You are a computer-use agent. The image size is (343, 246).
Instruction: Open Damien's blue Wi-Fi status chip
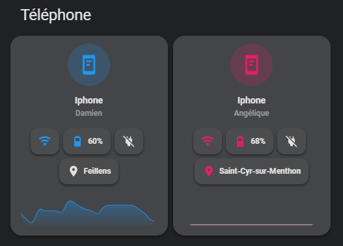[x=45, y=141]
